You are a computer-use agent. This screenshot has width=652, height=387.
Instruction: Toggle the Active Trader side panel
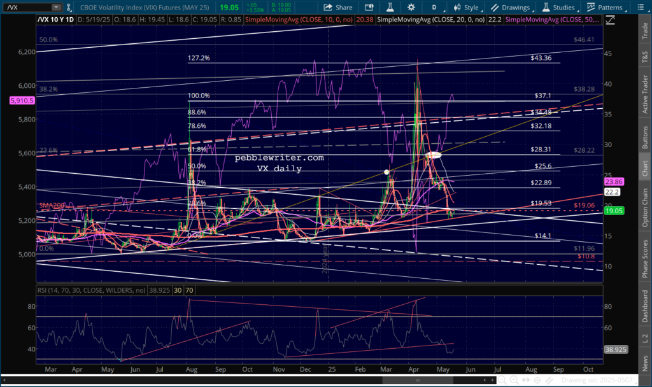pyautogui.click(x=644, y=88)
